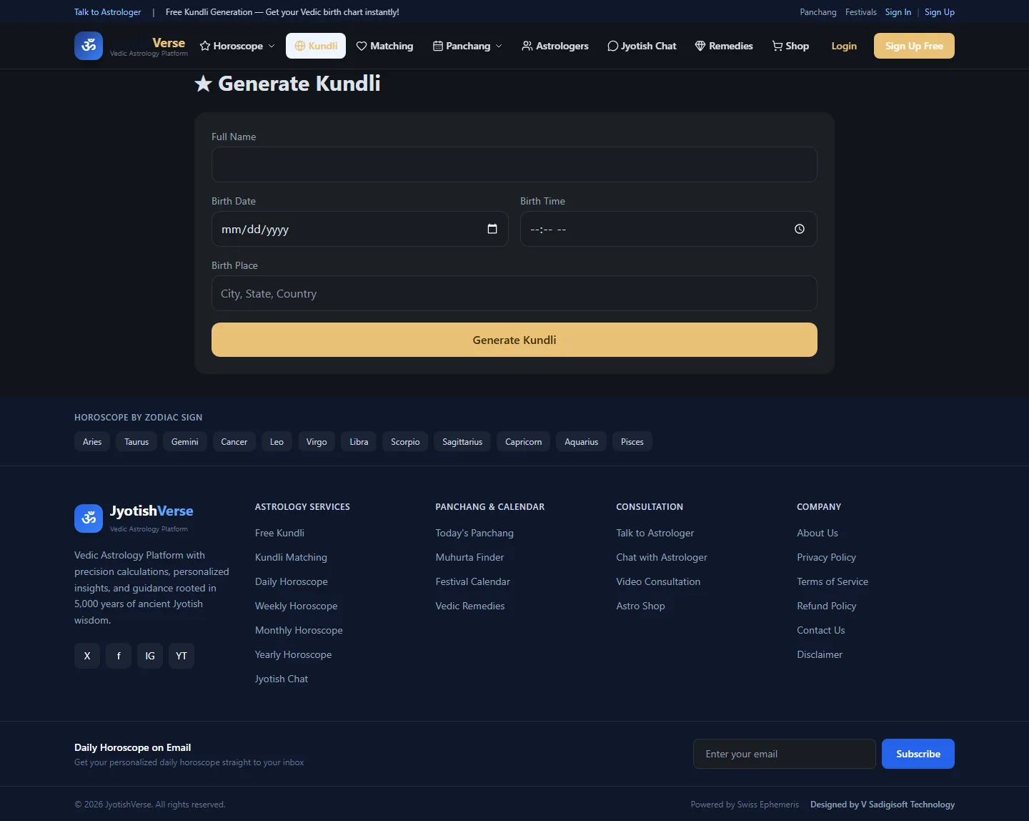This screenshot has height=821, width=1029.
Task: Click the Birth Time field
Action: pos(669,229)
